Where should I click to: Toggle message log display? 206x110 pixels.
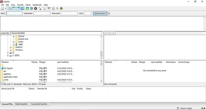click(x=10, y=8)
